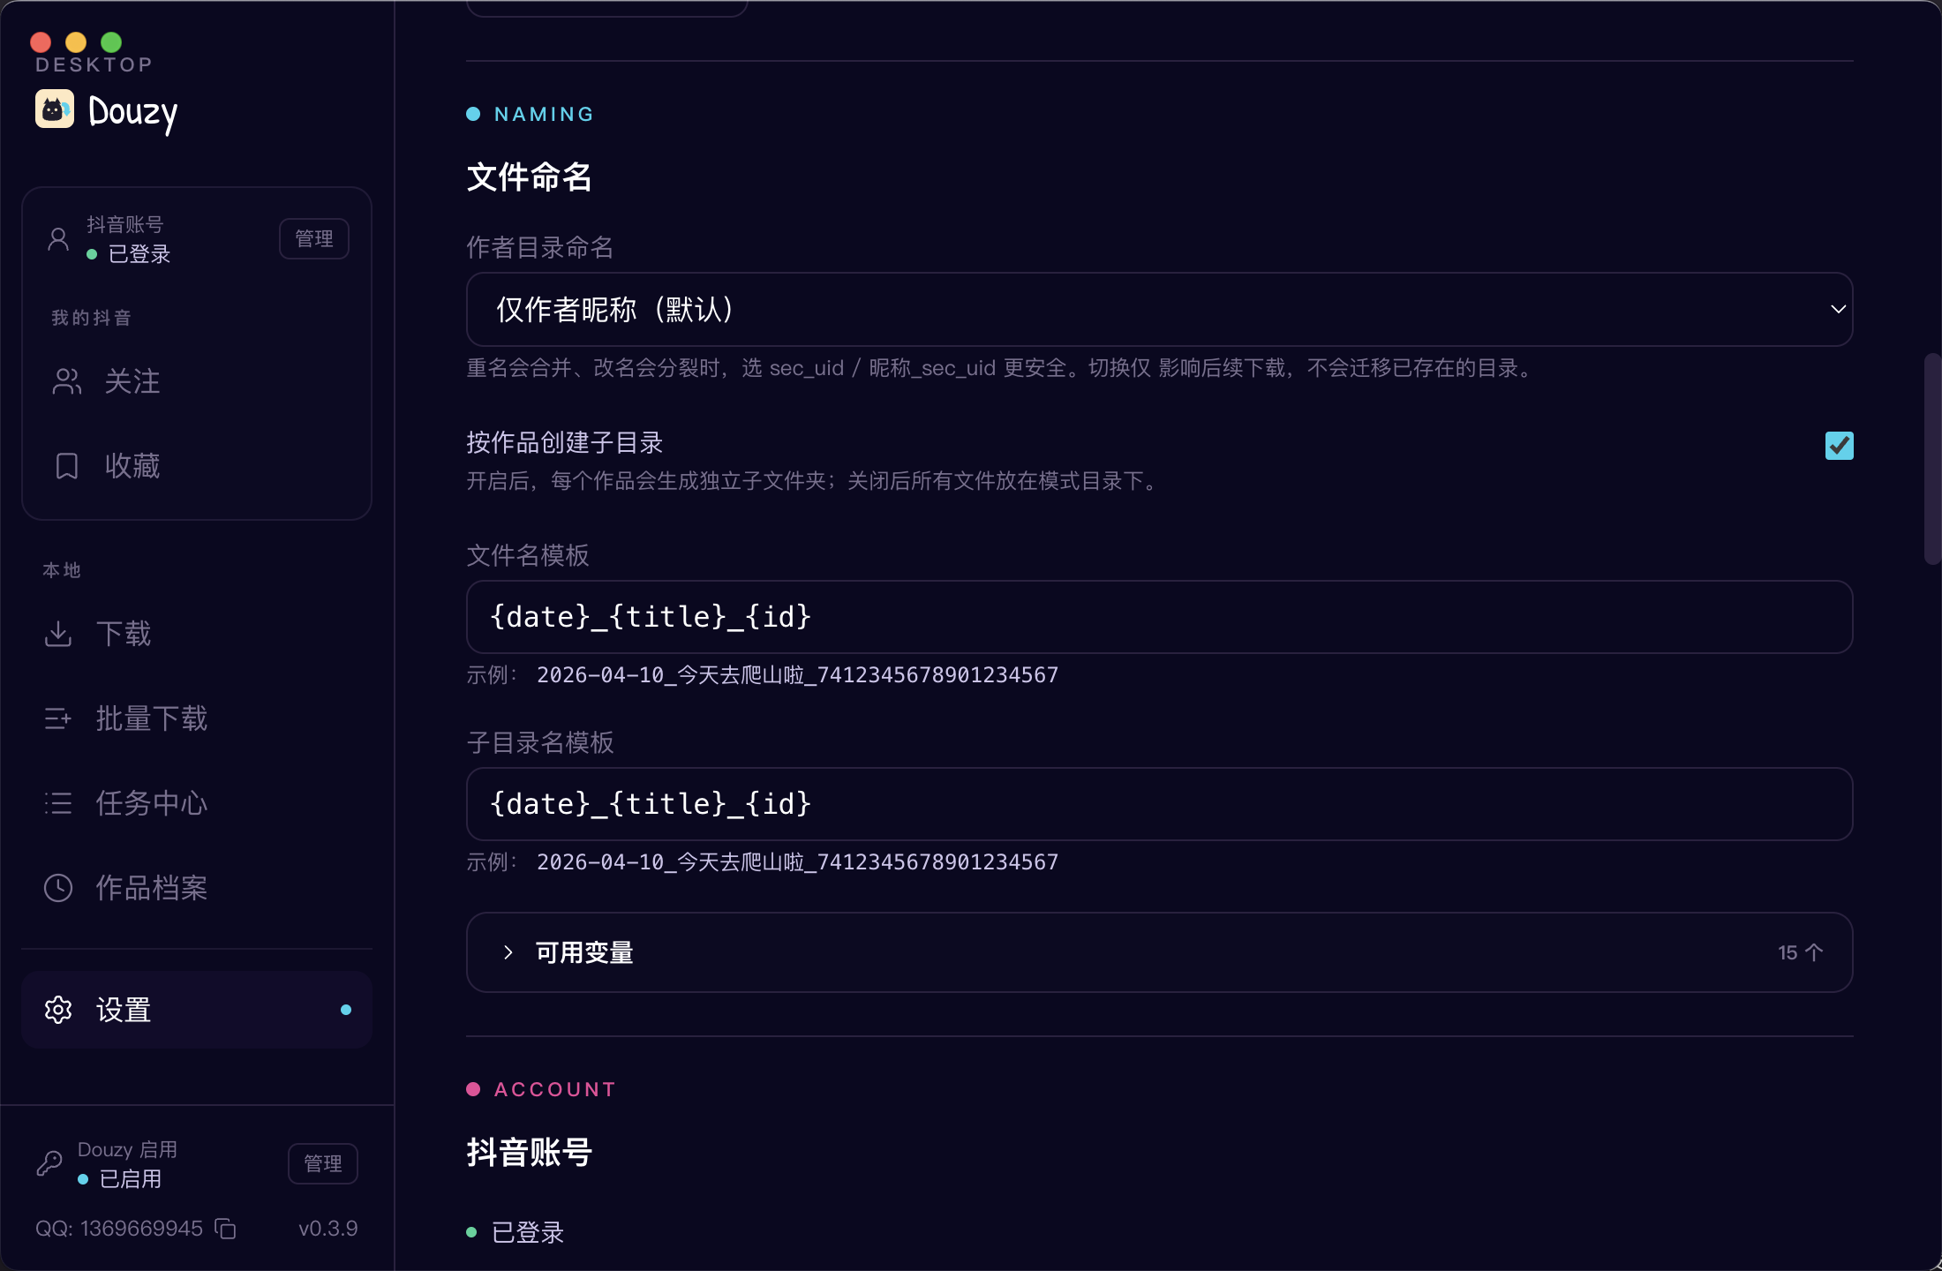Click the Douzy license key icon
This screenshot has width=1942, height=1271.
(49, 1163)
